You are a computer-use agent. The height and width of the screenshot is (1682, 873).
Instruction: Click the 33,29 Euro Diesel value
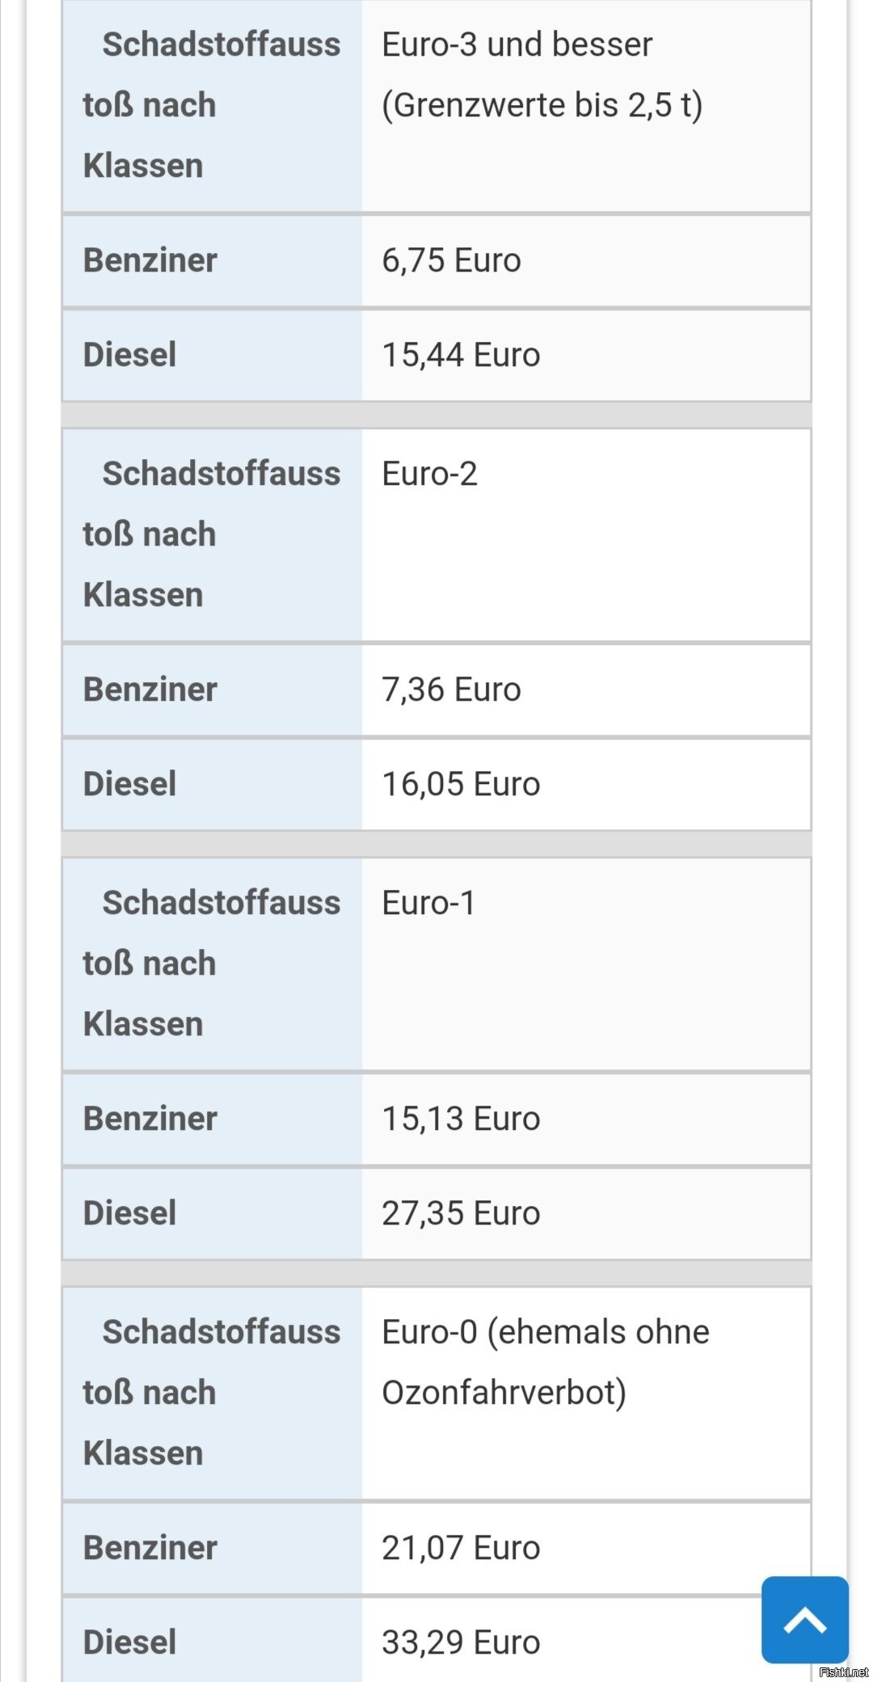461,1643
